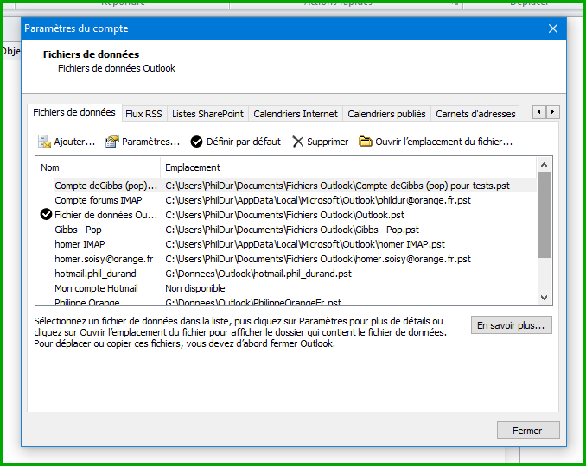The width and height of the screenshot is (586, 466).
Task: Close the Paramètres du compte dialog
Action: pyautogui.click(x=553, y=28)
